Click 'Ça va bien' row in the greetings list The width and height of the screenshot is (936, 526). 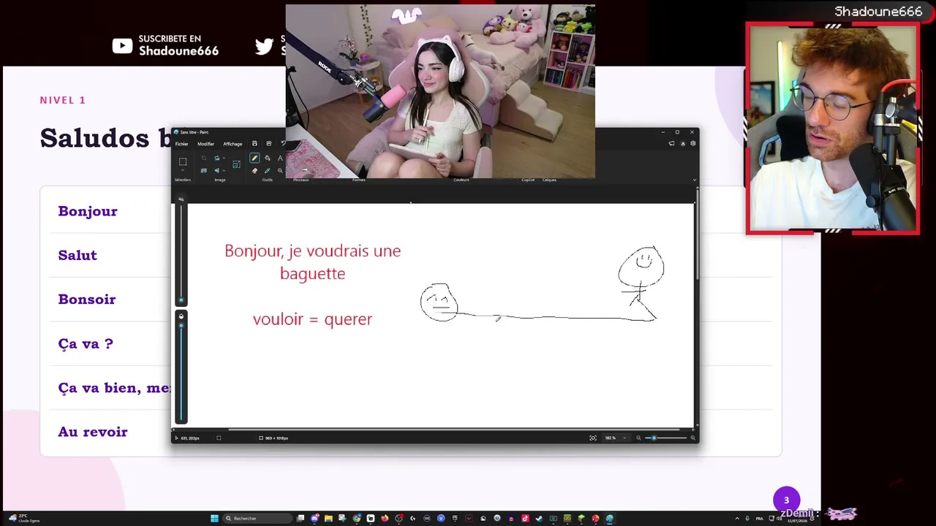[x=114, y=388]
